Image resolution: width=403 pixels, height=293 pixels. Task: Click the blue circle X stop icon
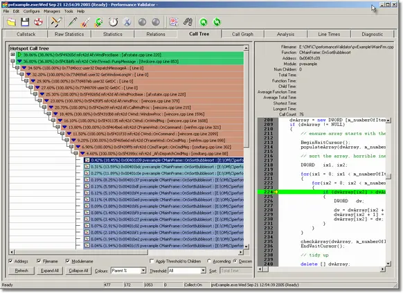pos(127,22)
